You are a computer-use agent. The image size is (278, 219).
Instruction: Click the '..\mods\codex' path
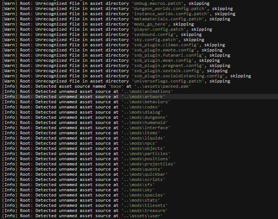click(x=140, y=107)
